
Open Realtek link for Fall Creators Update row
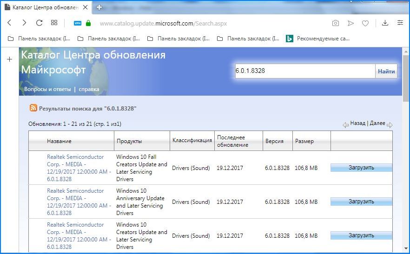[79, 168]
